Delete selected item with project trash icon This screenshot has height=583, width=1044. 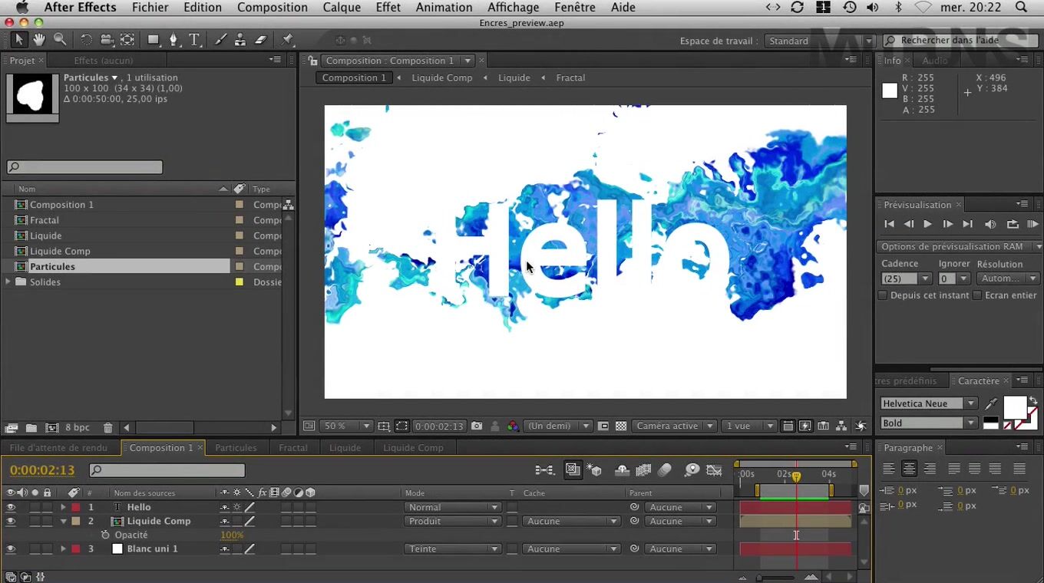[108, 427]
